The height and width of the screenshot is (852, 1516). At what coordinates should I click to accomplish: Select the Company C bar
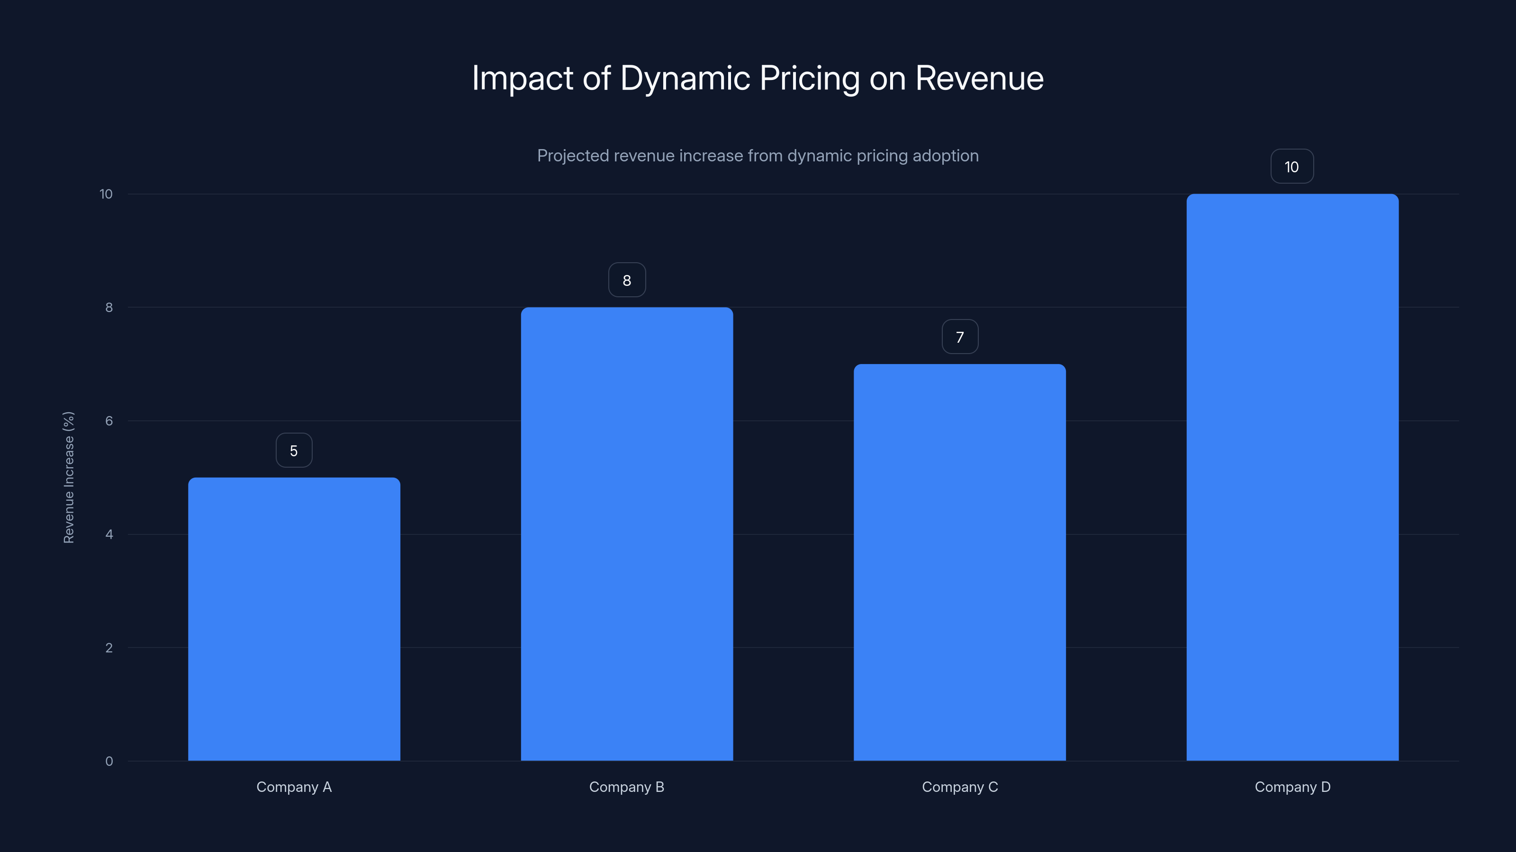click(x=960, y=562)
